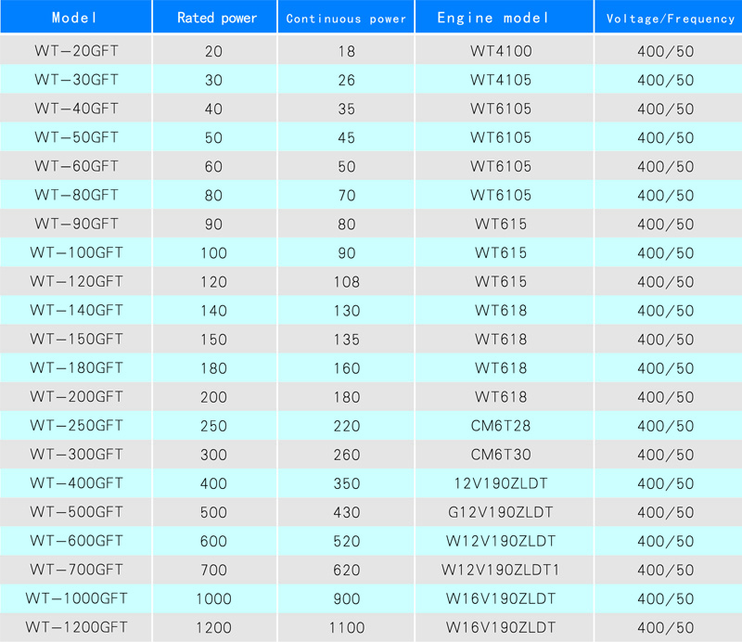
Task: Click the WT-140GFT model cell
Action: pyautogui.click(x=76, y=310)
